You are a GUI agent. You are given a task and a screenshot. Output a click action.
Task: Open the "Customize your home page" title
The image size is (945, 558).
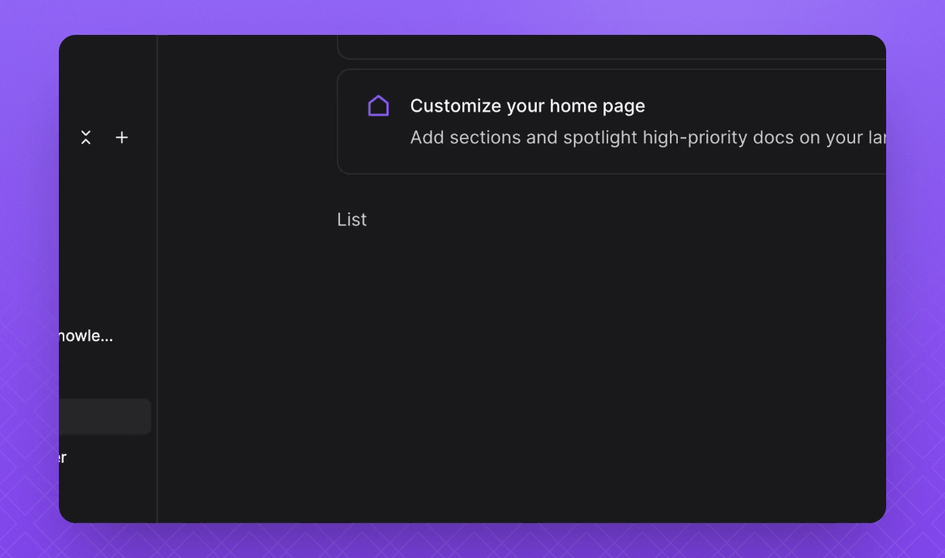527,106
